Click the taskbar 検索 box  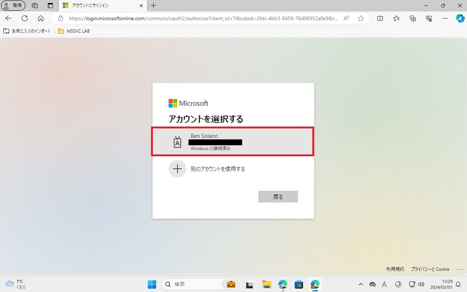[201, 284]
